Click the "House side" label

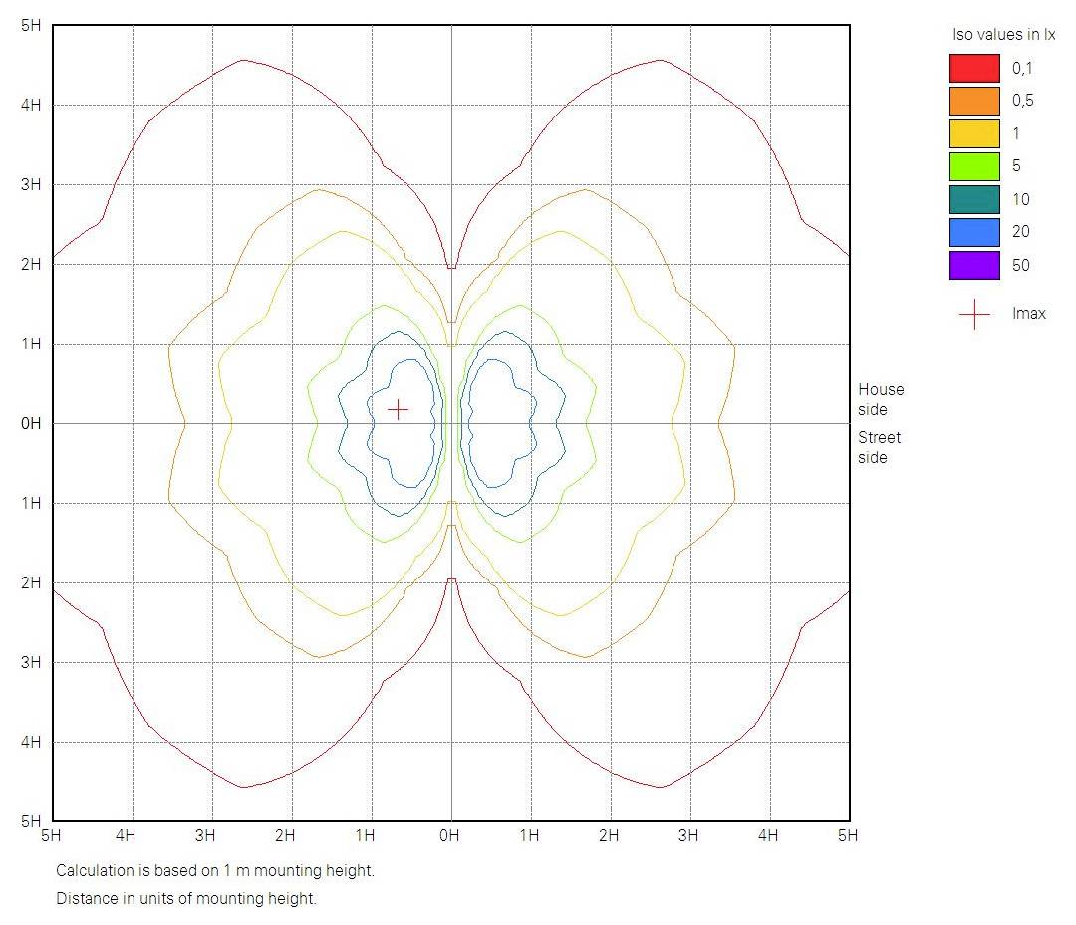[x=881, y=399]
